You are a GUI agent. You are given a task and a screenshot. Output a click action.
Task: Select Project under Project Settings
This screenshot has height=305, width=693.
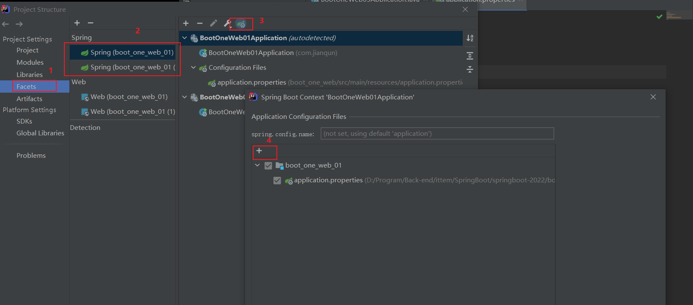click(28, 50)
